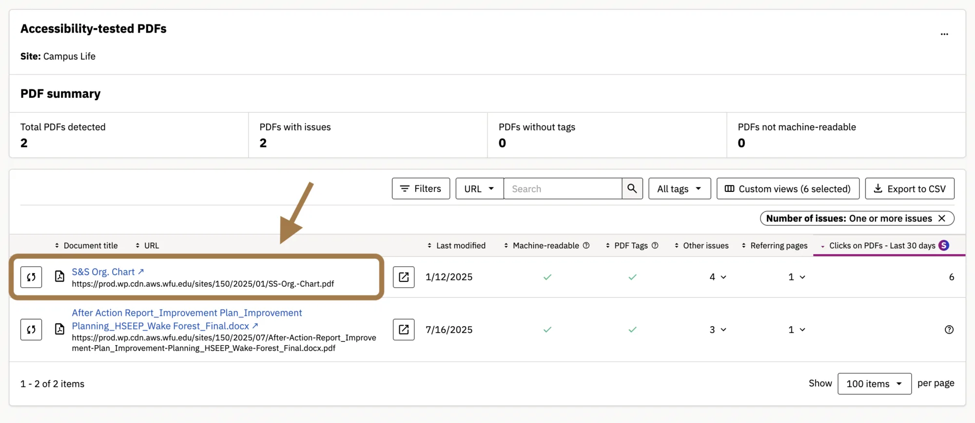Sort by PDF Tags column

click(x=626, y=246)
